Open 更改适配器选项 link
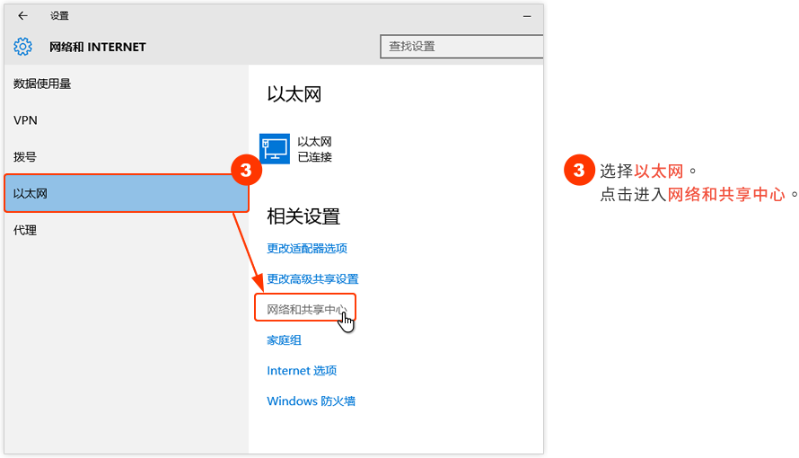The image size is (799, 458). (x=307, y=248)
